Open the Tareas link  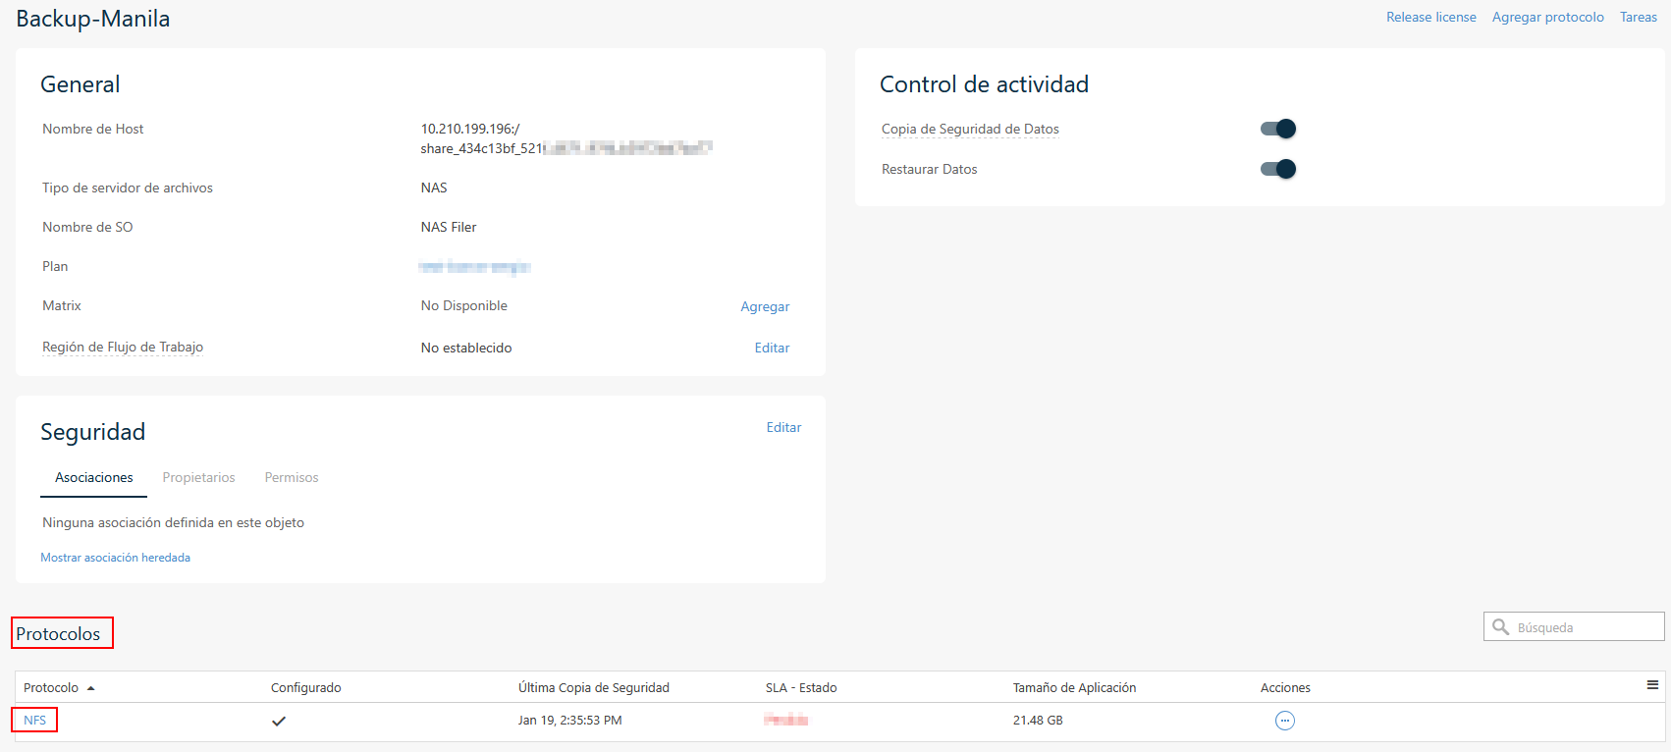pos(1638,18)
